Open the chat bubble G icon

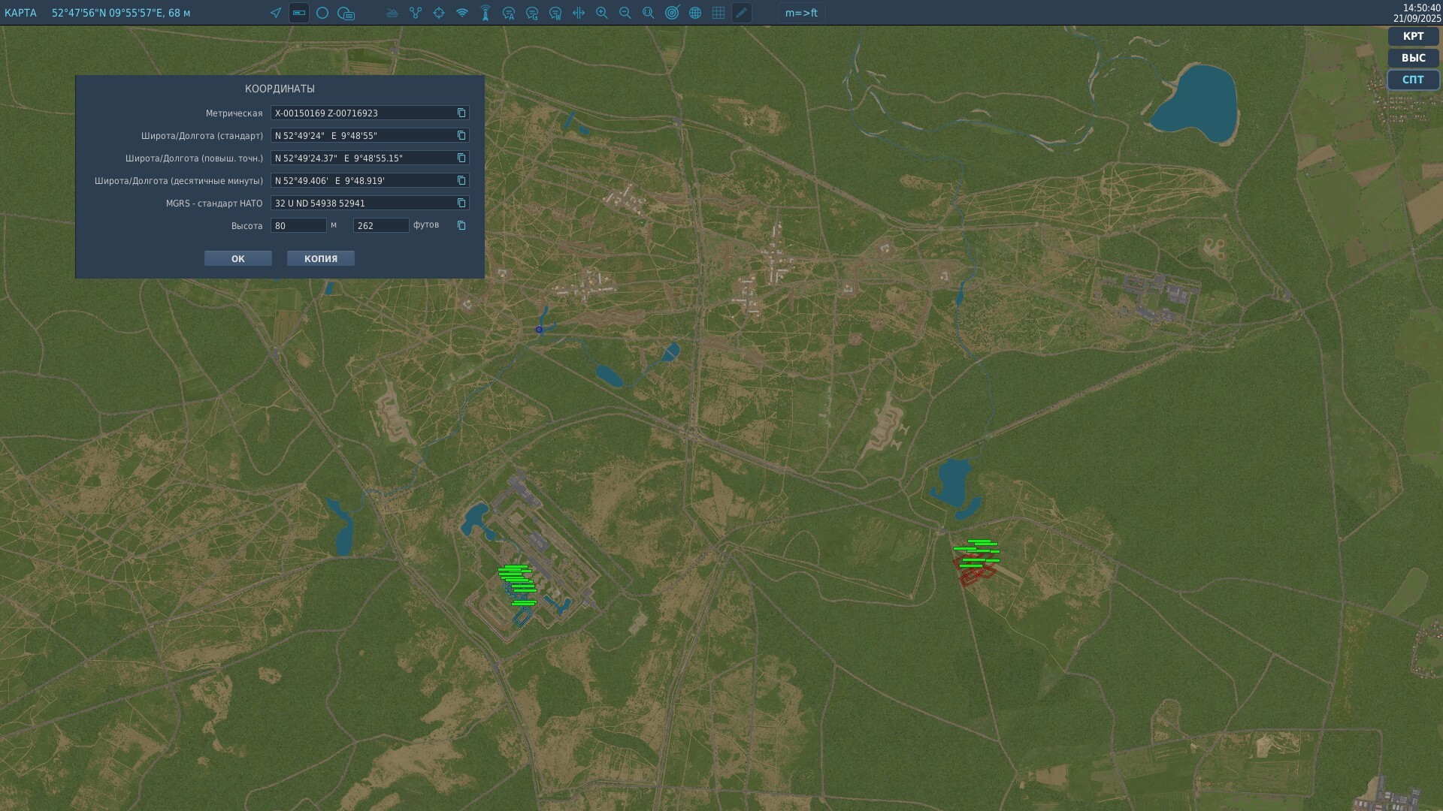click(x=532, y=13)
